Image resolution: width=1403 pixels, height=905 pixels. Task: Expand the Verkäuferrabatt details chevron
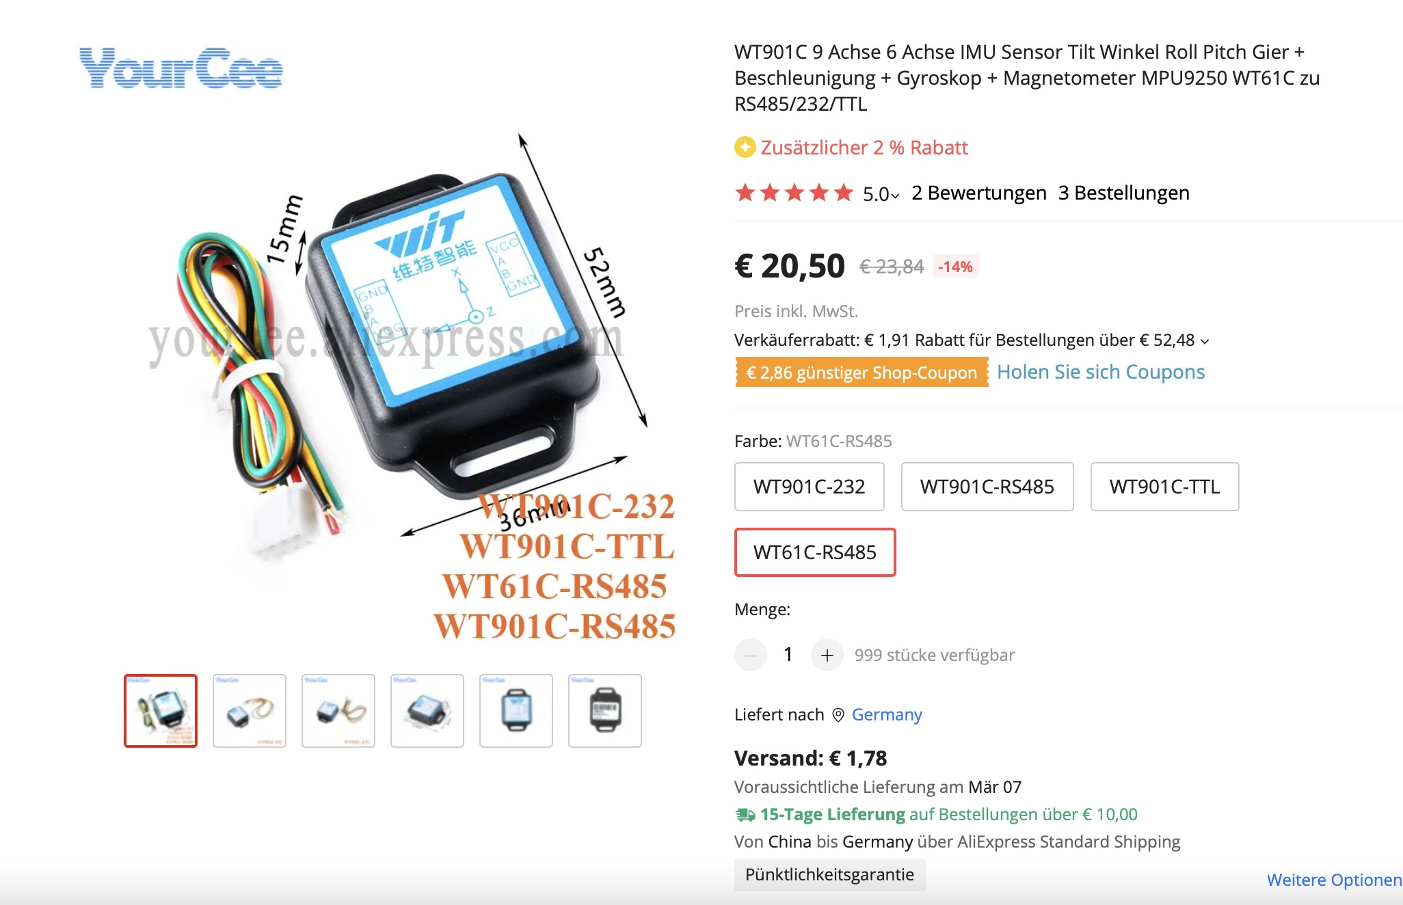pyautogui.click(x=1205, y=341)
